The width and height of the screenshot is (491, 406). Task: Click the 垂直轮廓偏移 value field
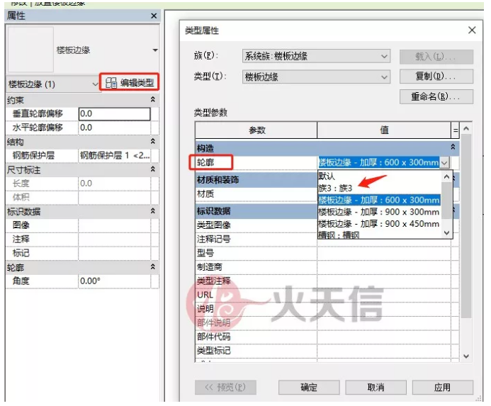click(x=115, y=113)
